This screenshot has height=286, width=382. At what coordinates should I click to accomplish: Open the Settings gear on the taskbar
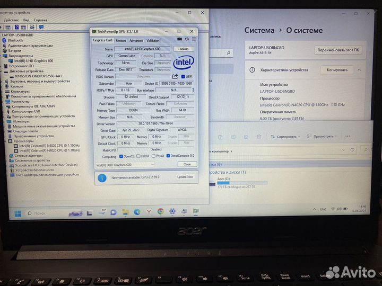(x=172, y=211)
